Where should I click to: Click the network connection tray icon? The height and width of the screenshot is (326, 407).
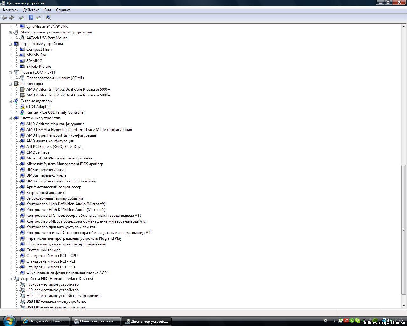(x=384, y=321)
